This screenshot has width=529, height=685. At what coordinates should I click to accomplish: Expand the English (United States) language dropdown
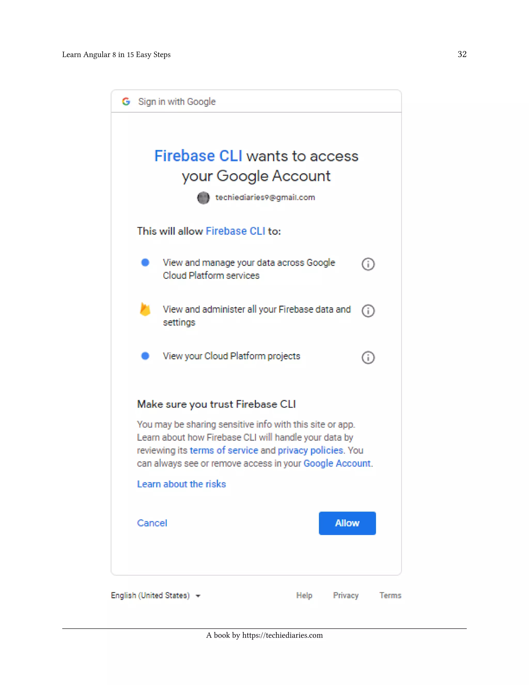pyautogui.click(x=156, y=596)
